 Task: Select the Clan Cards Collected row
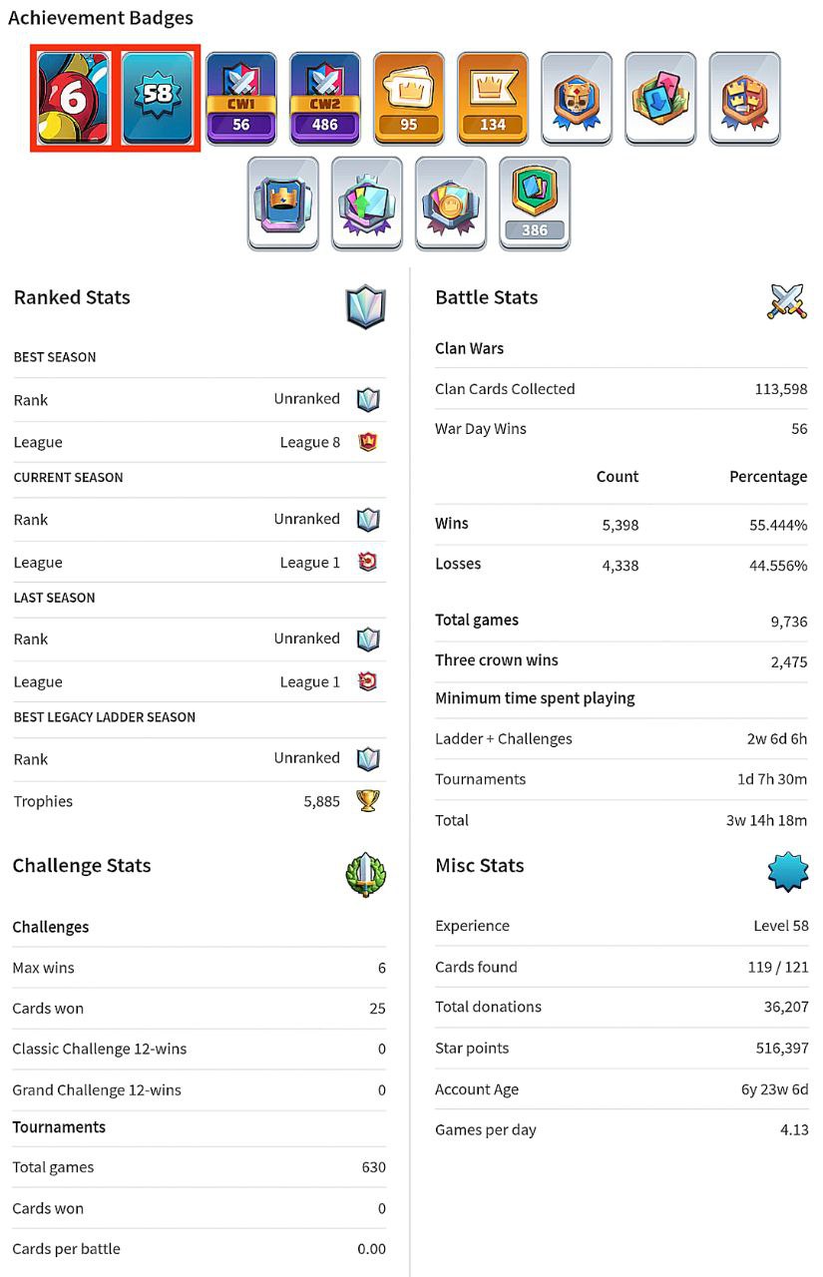pyautogui.click(x=621, y=389)
